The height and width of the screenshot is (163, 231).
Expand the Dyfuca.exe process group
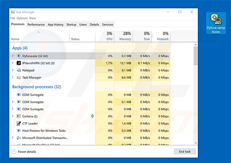pyautogui.click(x=13, y=56)
